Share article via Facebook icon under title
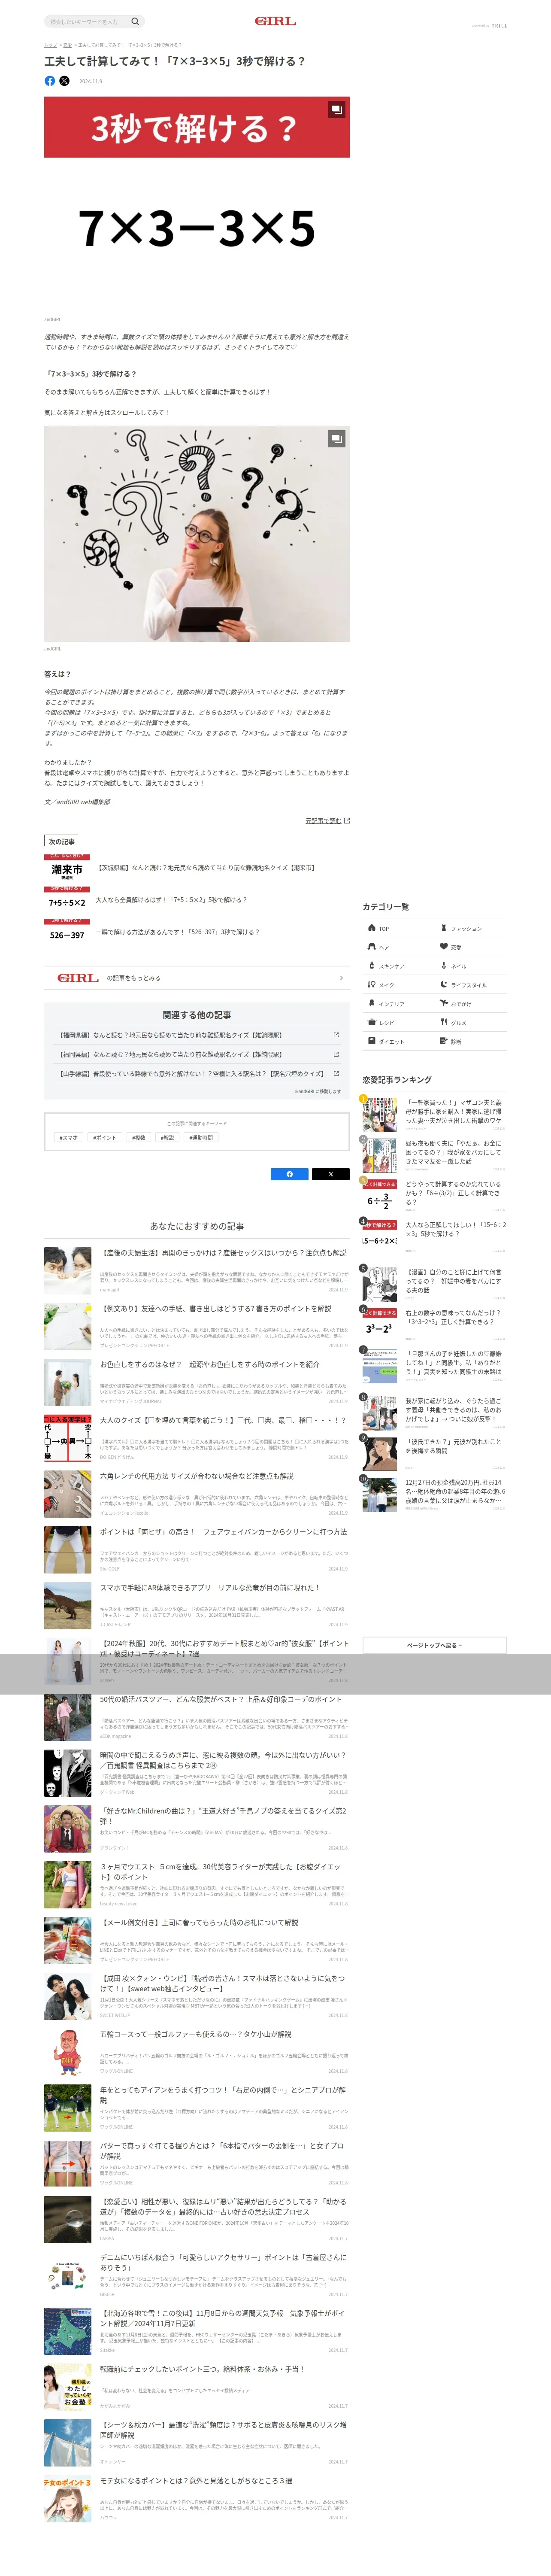Screen dimensions: 551x2576 (x=50, y=81)
